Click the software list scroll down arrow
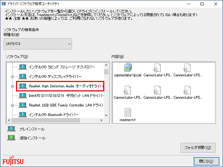Image resolution: width=223 pixels, height=167 pixels. tap(106, 115)
